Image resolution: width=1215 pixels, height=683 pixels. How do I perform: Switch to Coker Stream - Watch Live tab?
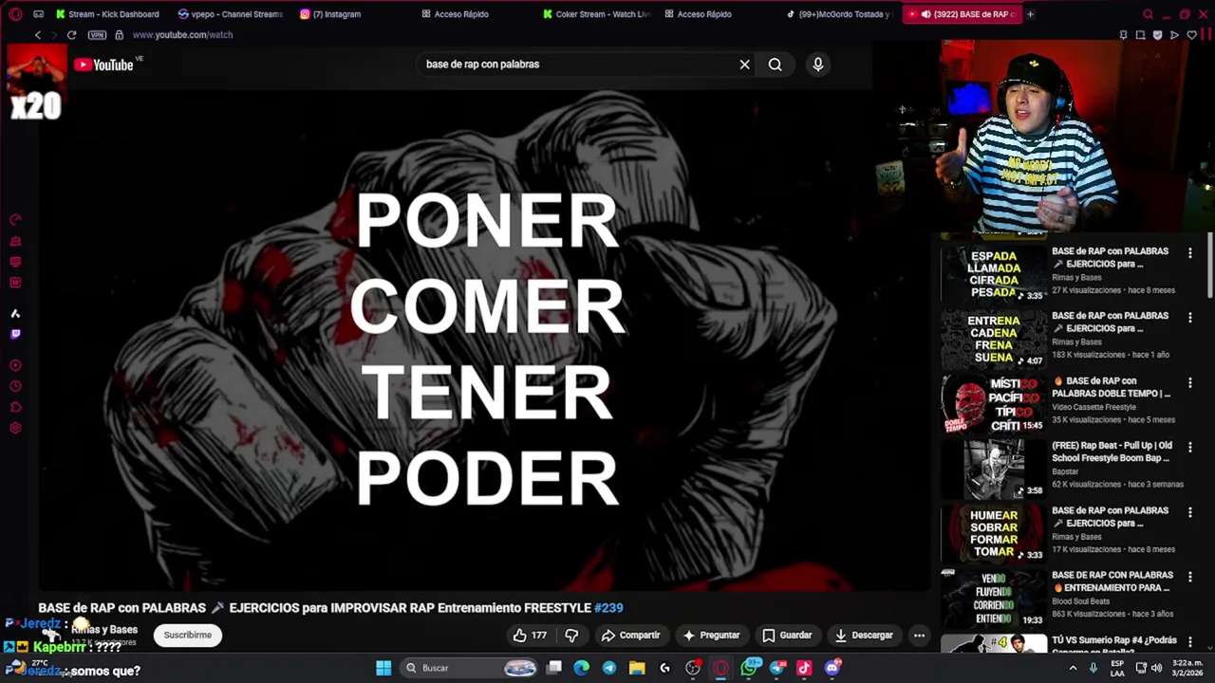(597, 14)
